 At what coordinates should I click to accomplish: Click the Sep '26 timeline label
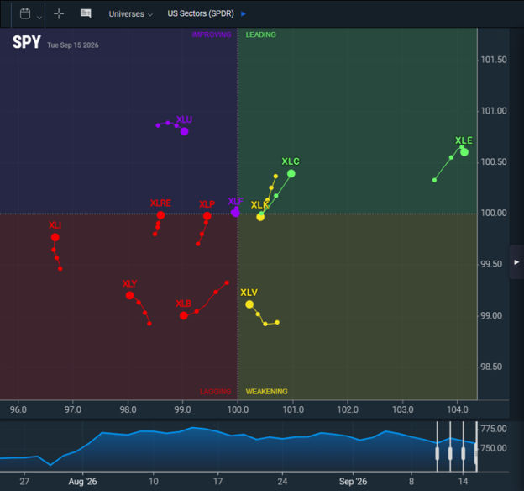(353, 482)
